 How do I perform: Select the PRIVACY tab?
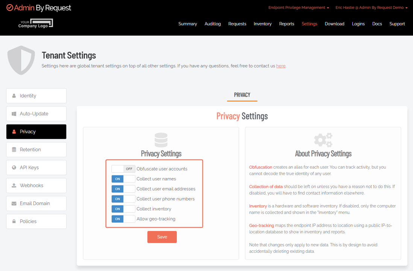(242, 95)
